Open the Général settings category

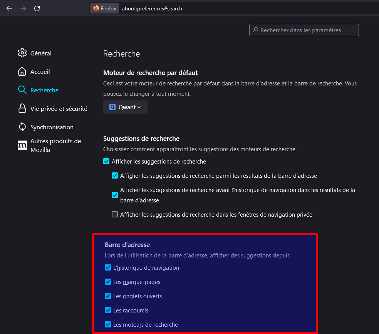tap(41, 53)
